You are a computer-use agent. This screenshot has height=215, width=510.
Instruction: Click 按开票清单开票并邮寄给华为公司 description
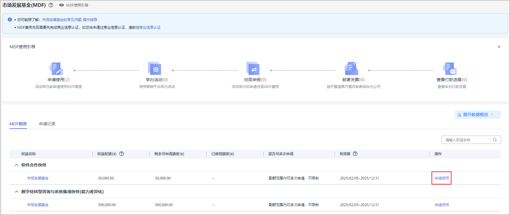354,87
